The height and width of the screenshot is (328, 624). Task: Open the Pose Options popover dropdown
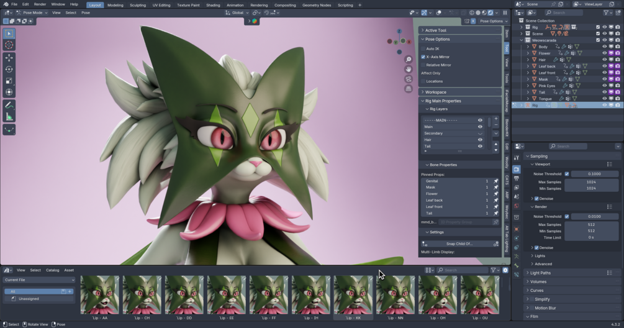tap(494, 21)
